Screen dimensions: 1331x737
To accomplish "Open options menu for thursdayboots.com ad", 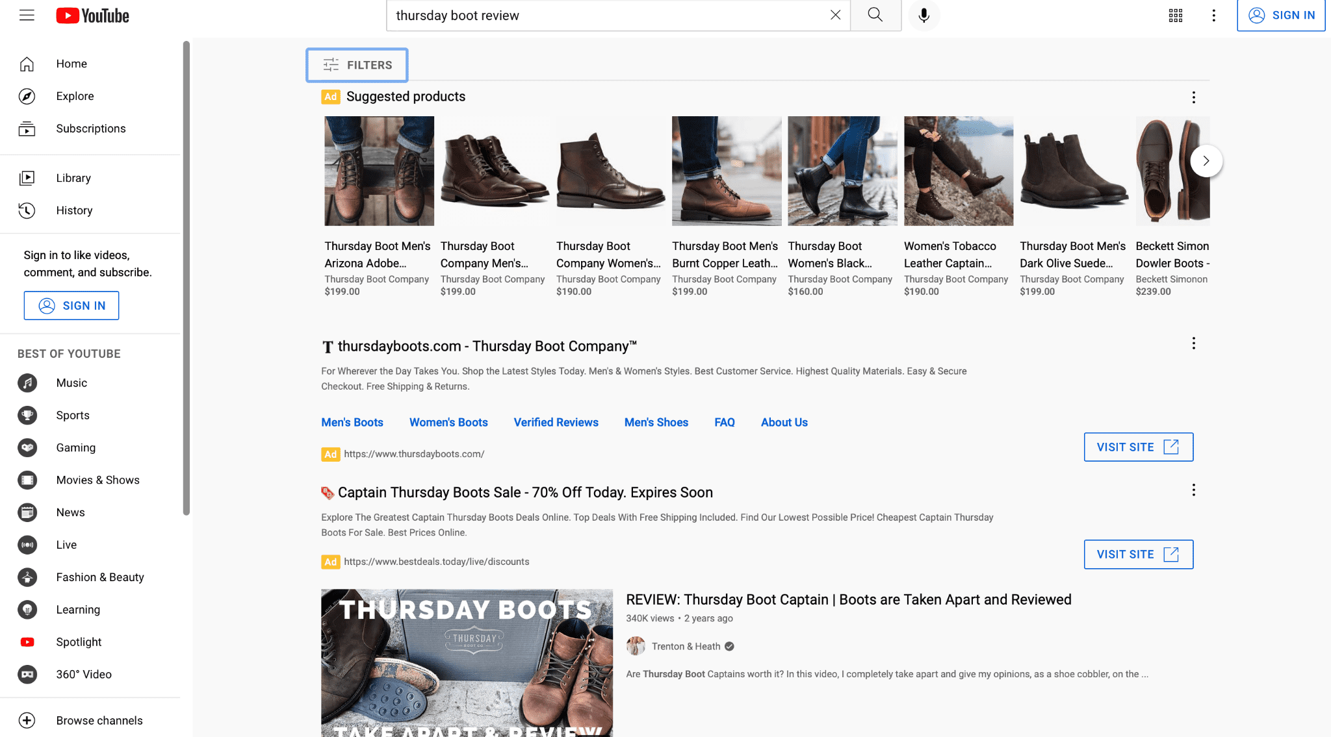I will (1193, 344).
